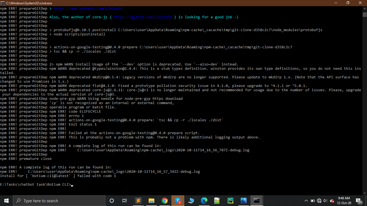Open the github.com/zloirock core-js link
This screenshot has height=206, width=367.
143,17
